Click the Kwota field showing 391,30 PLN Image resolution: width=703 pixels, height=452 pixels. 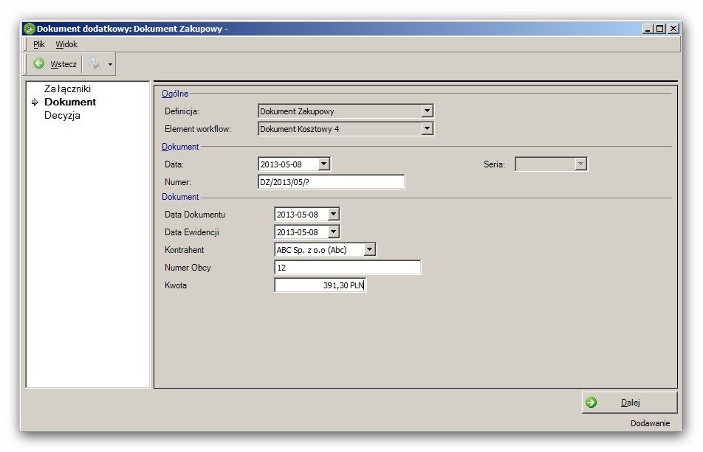(320, 285)
